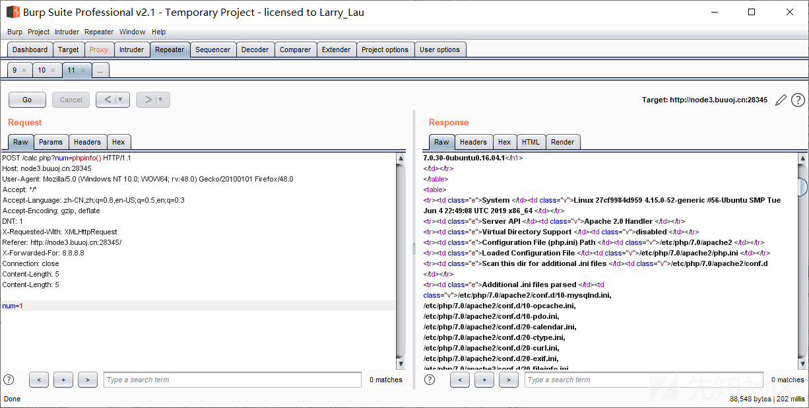The width and height of the screenshot is (809, 408).
Task: Switch to the Dashboard tab
Action: [x=30, y=50]
